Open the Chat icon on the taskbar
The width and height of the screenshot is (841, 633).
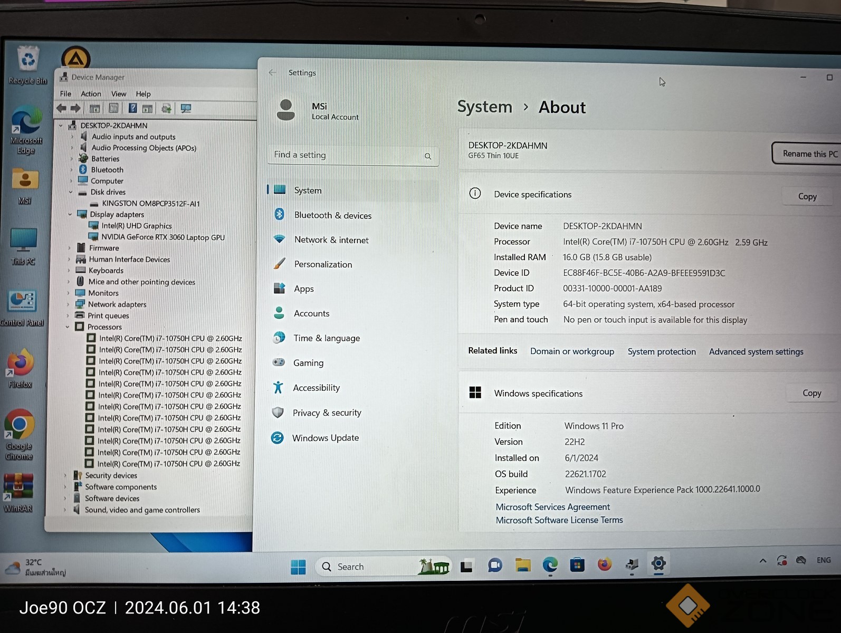(x=495, y=566)
